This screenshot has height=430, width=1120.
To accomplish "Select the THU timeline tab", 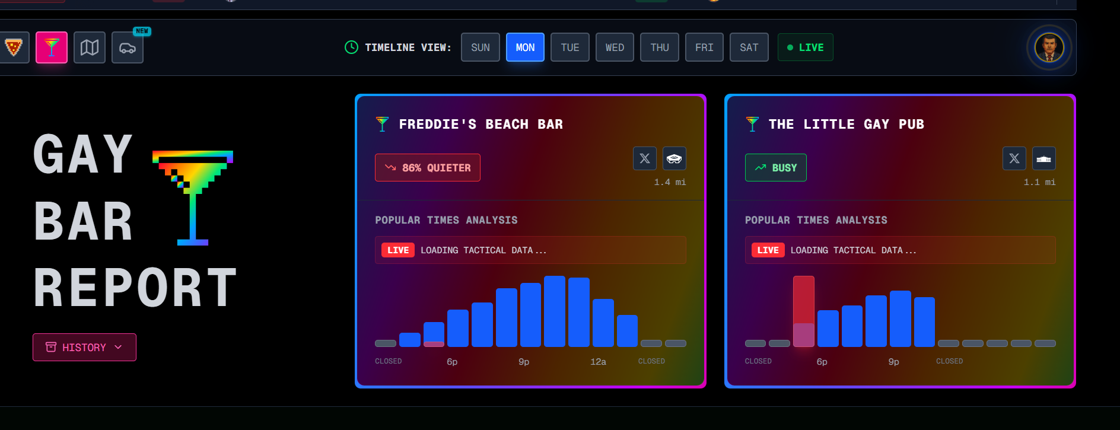I will [660, 47].
